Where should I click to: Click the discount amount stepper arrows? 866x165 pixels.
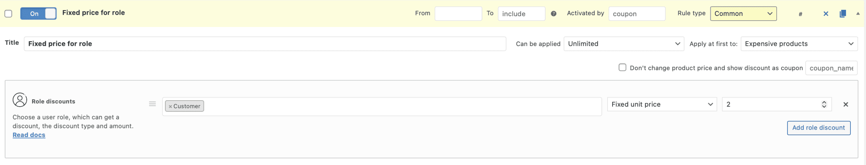824,104
